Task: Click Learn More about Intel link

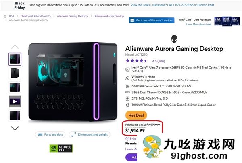Action: (198, 24)
